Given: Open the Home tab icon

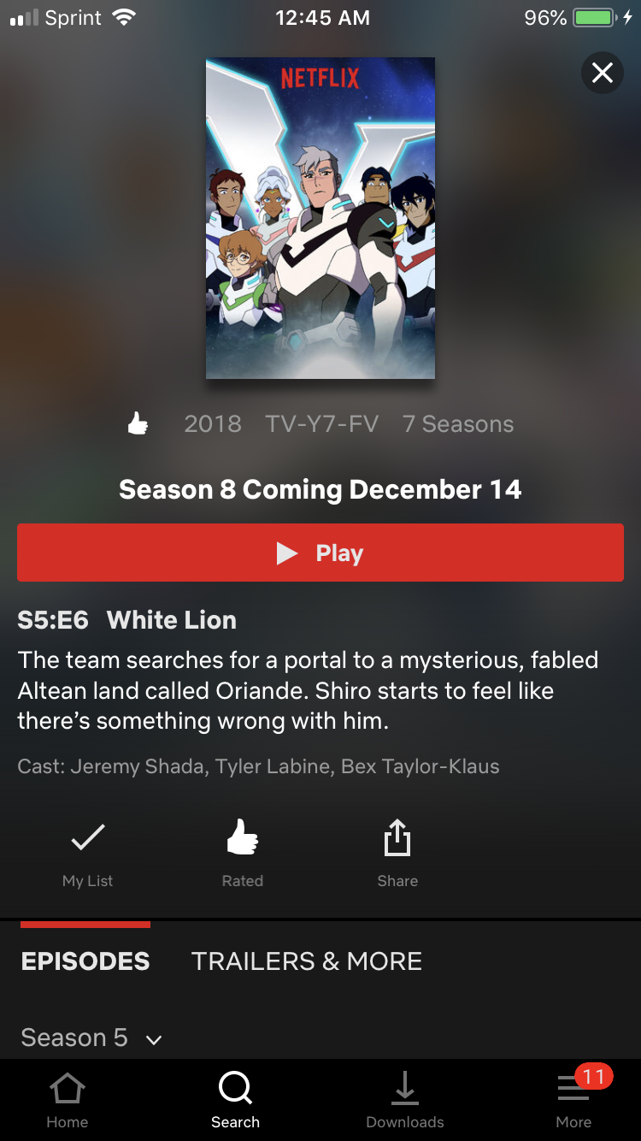Looking at the screenshot, I should [x=68, y=1089].
